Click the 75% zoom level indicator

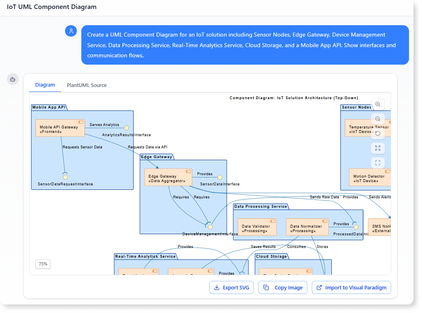tap(43, 264)
